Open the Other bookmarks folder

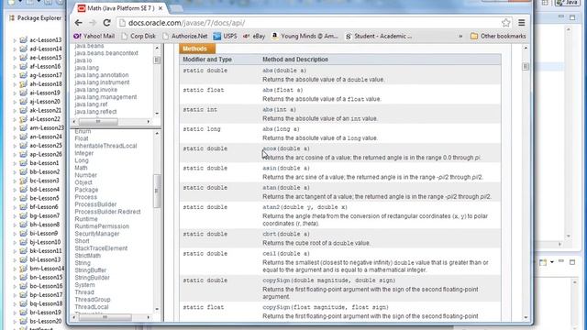[x=498, y=37]
